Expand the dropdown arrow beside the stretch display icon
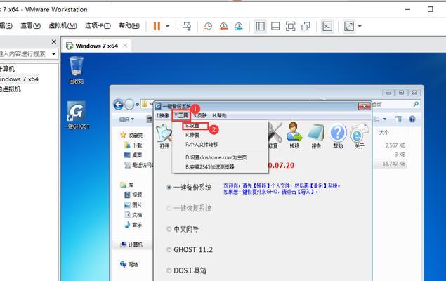The image size is (446, 281). [x=360, y=26]
